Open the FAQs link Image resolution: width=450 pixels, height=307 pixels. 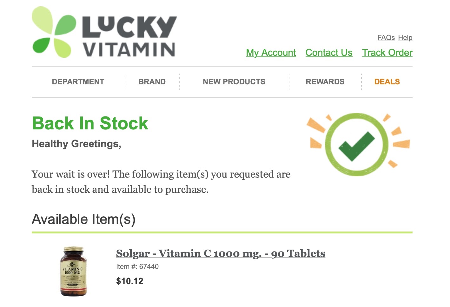(386, 38)
